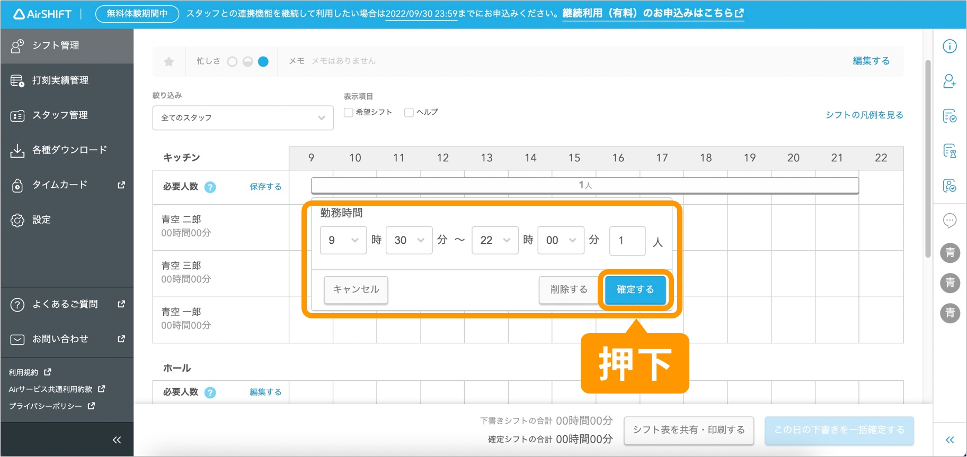
Task: Click the second 青 staff avatar
Action: click(950, 283)
